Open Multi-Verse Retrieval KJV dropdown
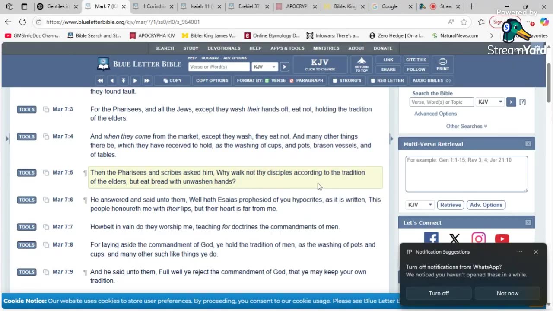Screen dimensions: 553x311 [x=420, y=205]
